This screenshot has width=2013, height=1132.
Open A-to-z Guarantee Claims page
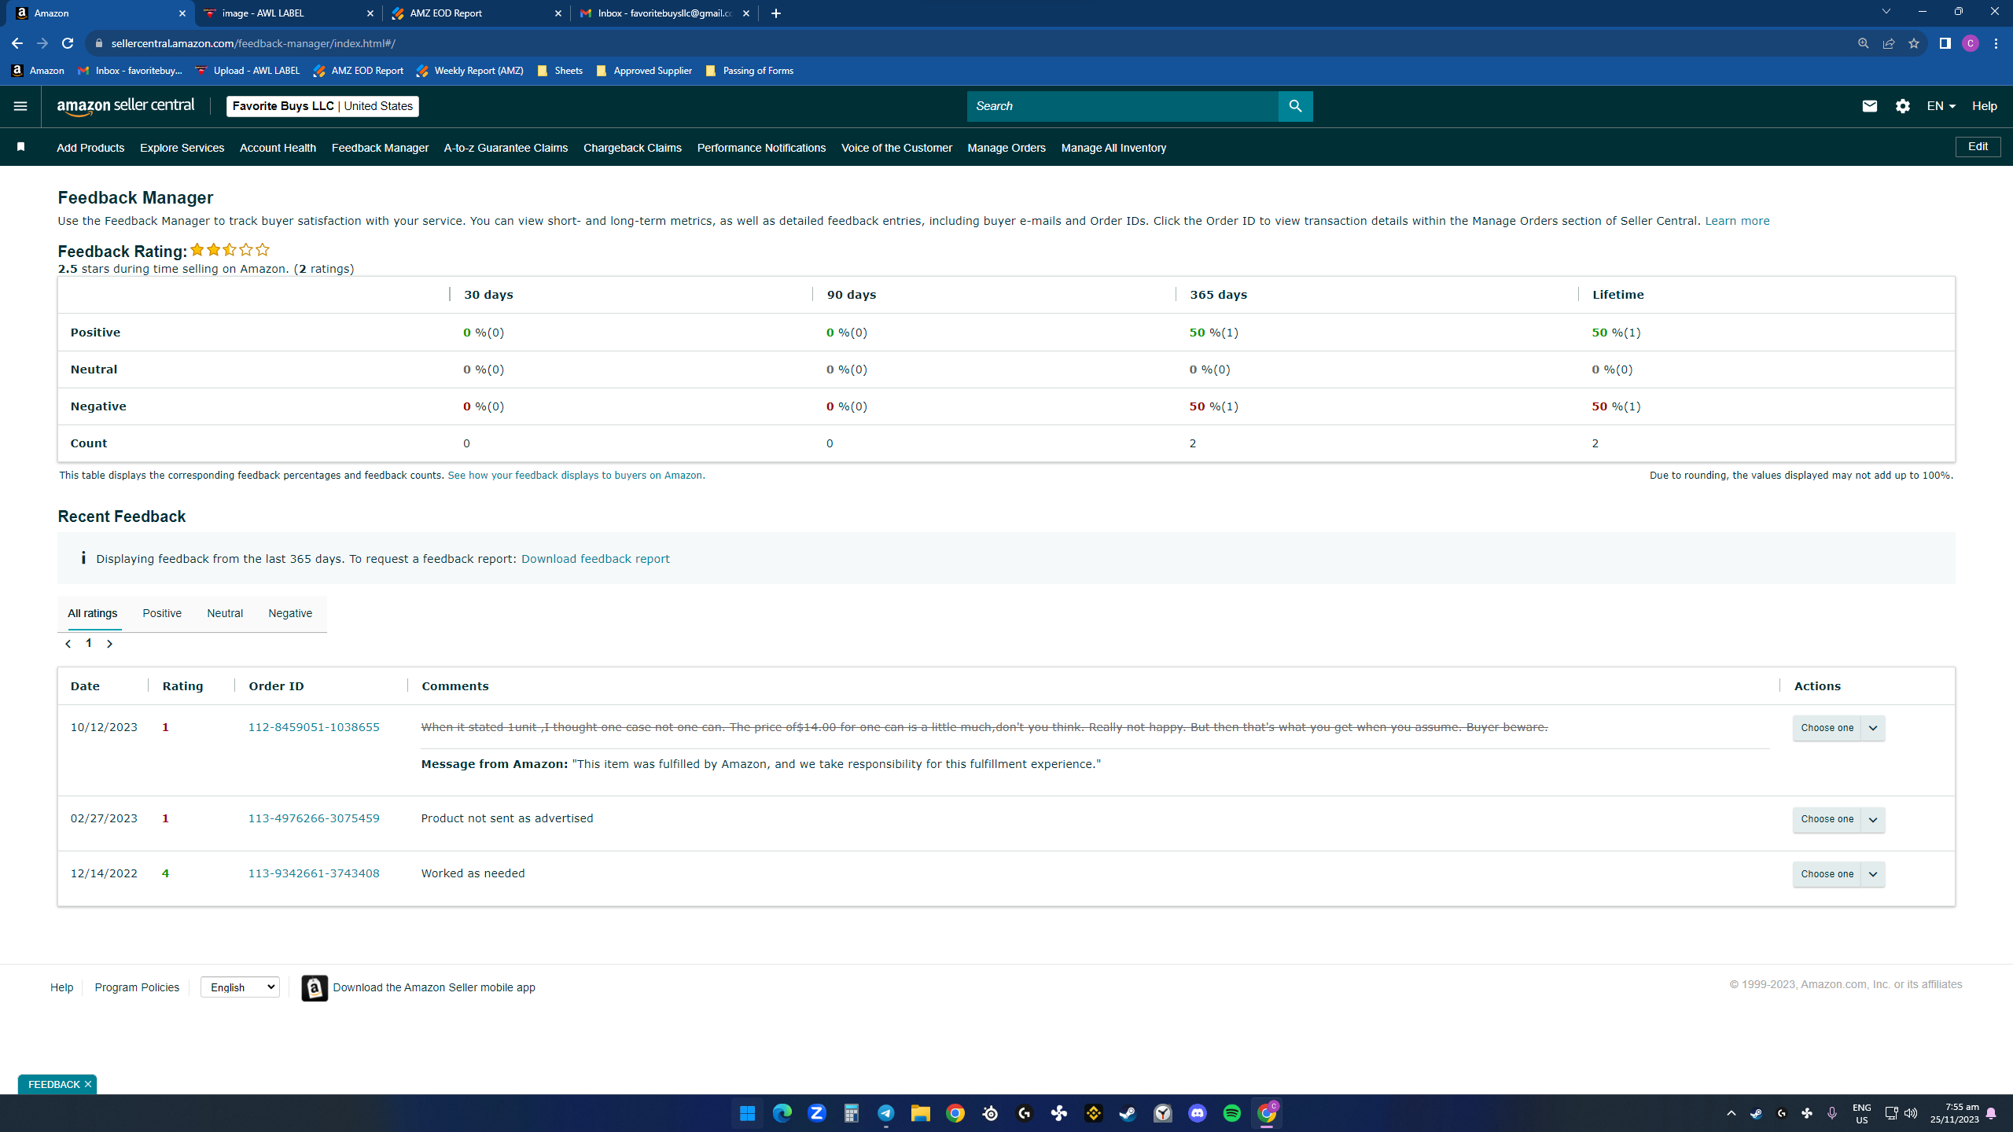click(x=506, y=148)
